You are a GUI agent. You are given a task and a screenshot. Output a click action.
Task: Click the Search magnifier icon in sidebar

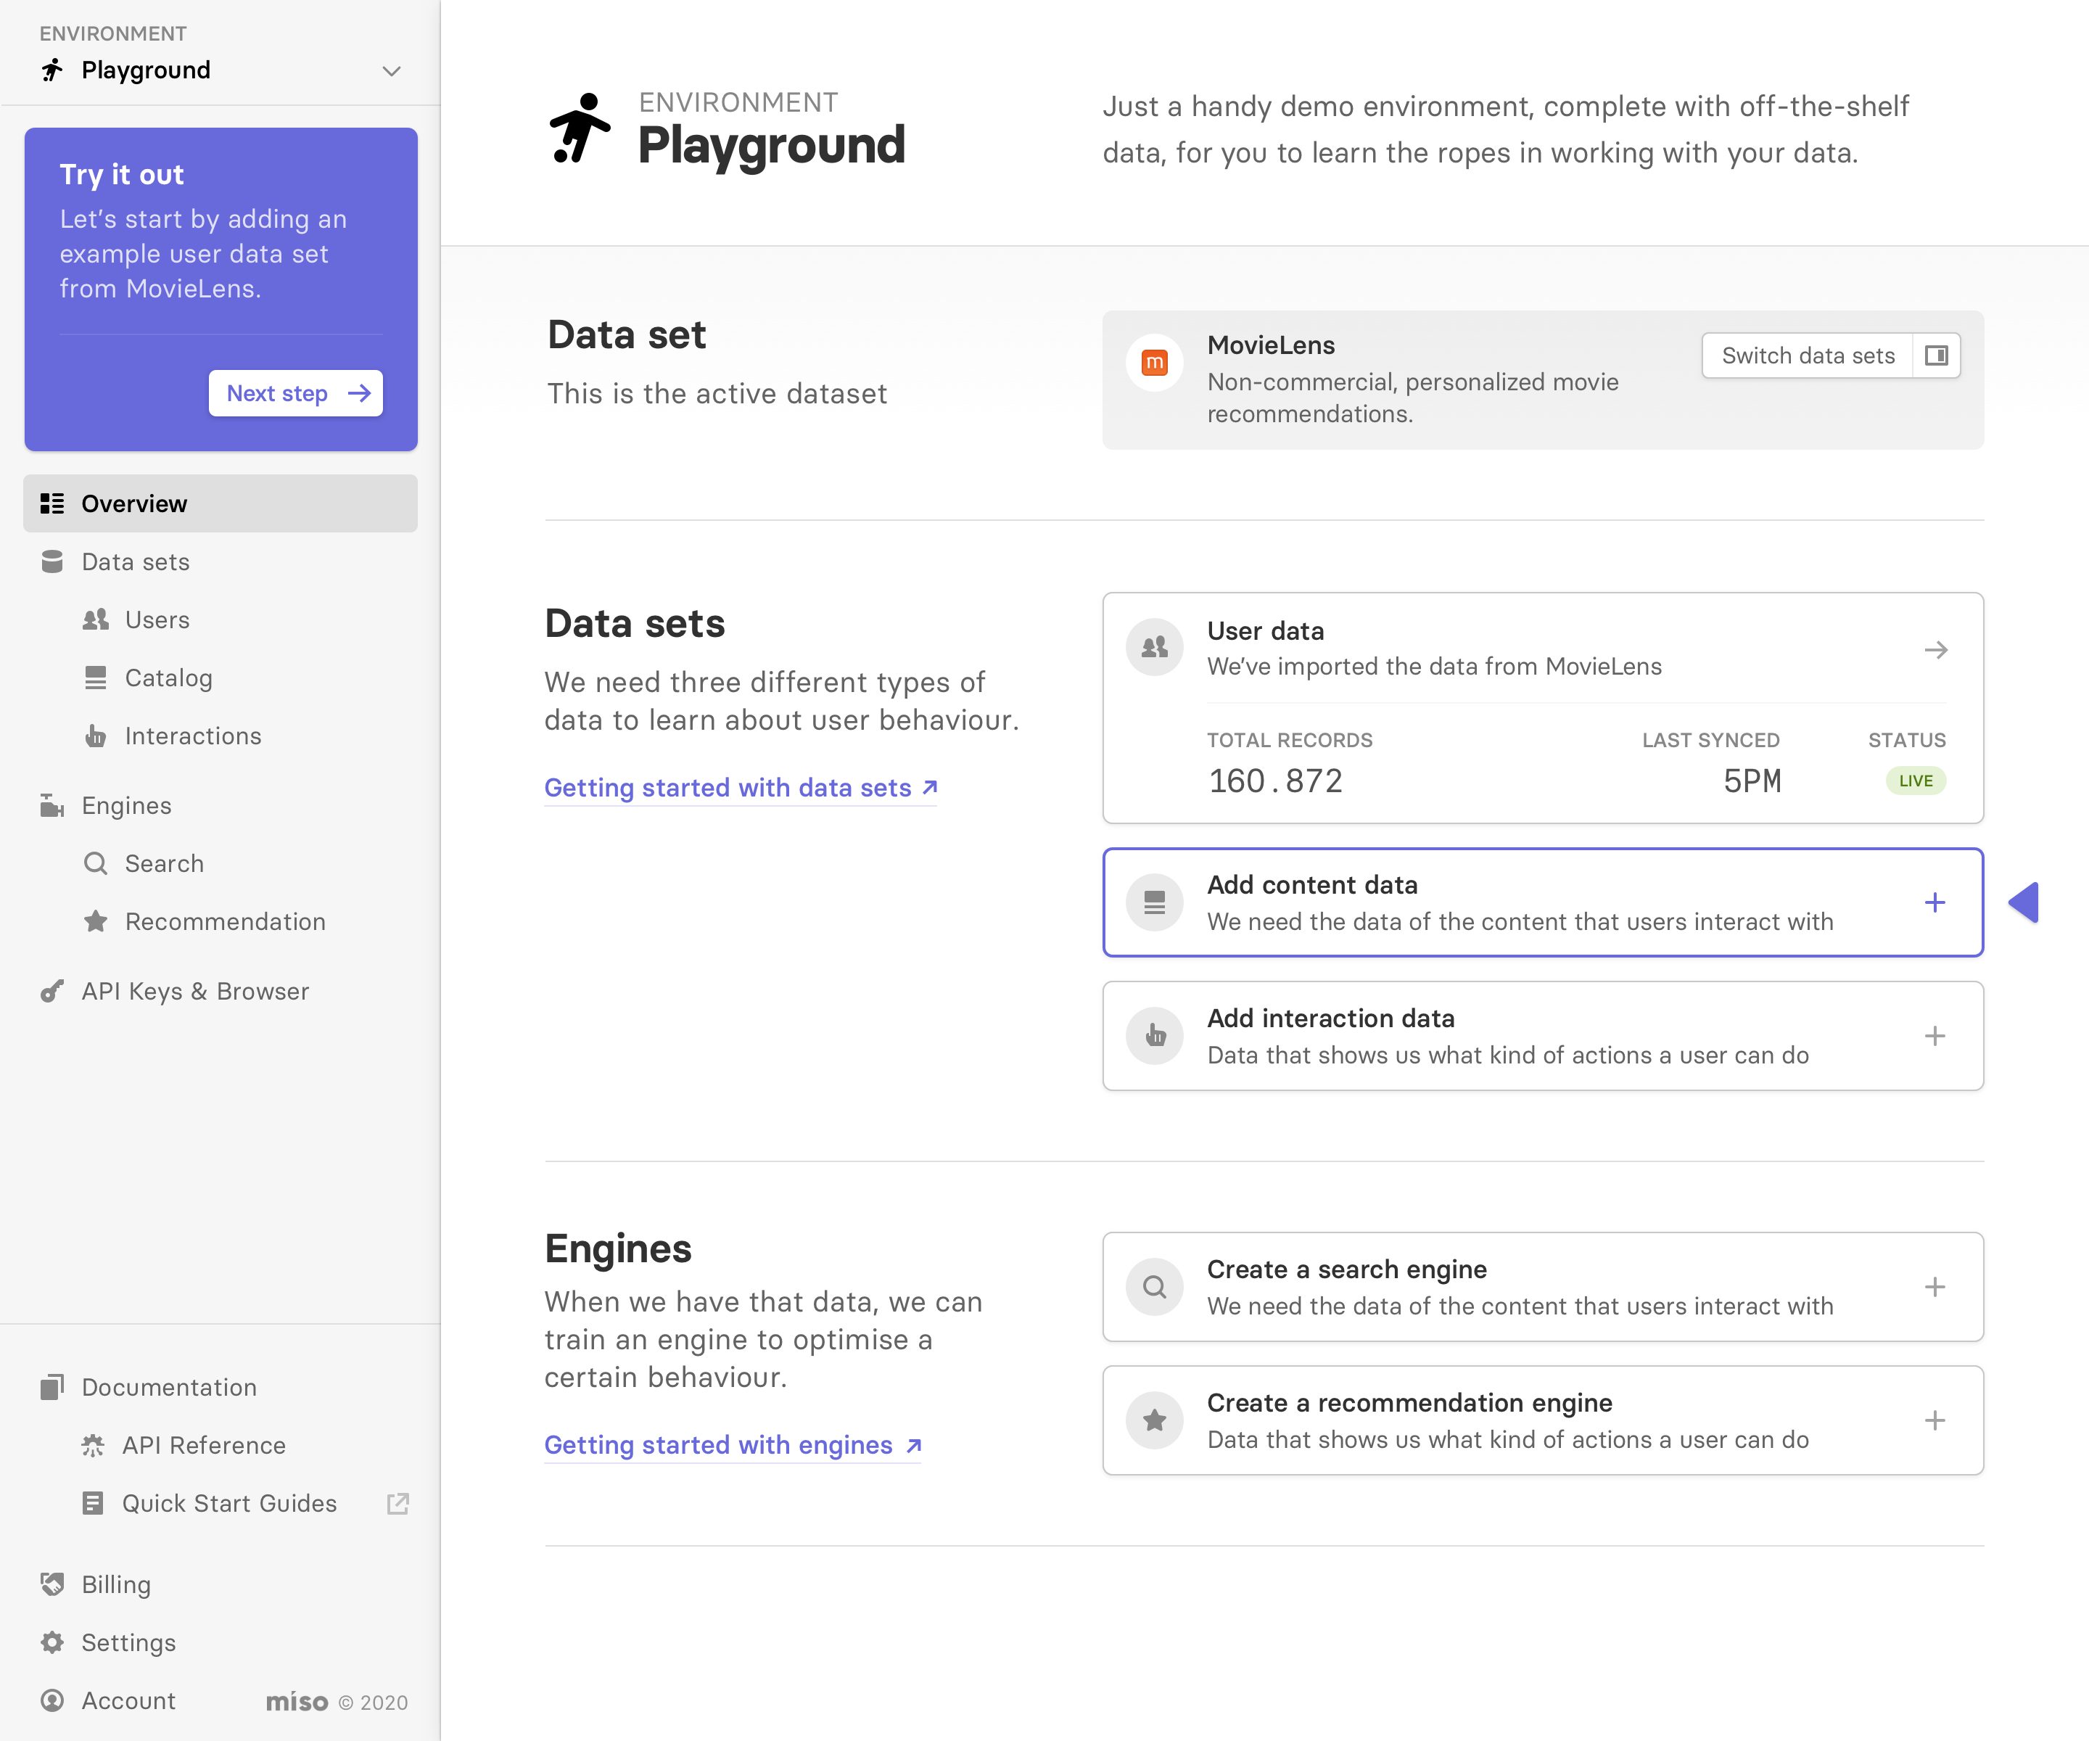96,863
